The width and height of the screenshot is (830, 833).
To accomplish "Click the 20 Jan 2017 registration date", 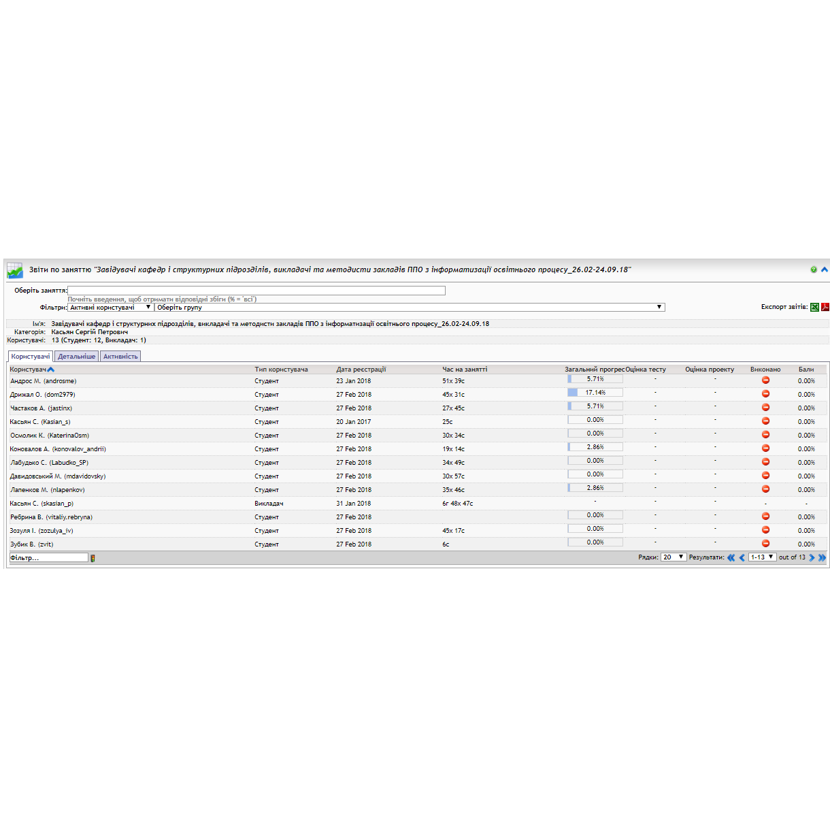I will tap(353, 422).
